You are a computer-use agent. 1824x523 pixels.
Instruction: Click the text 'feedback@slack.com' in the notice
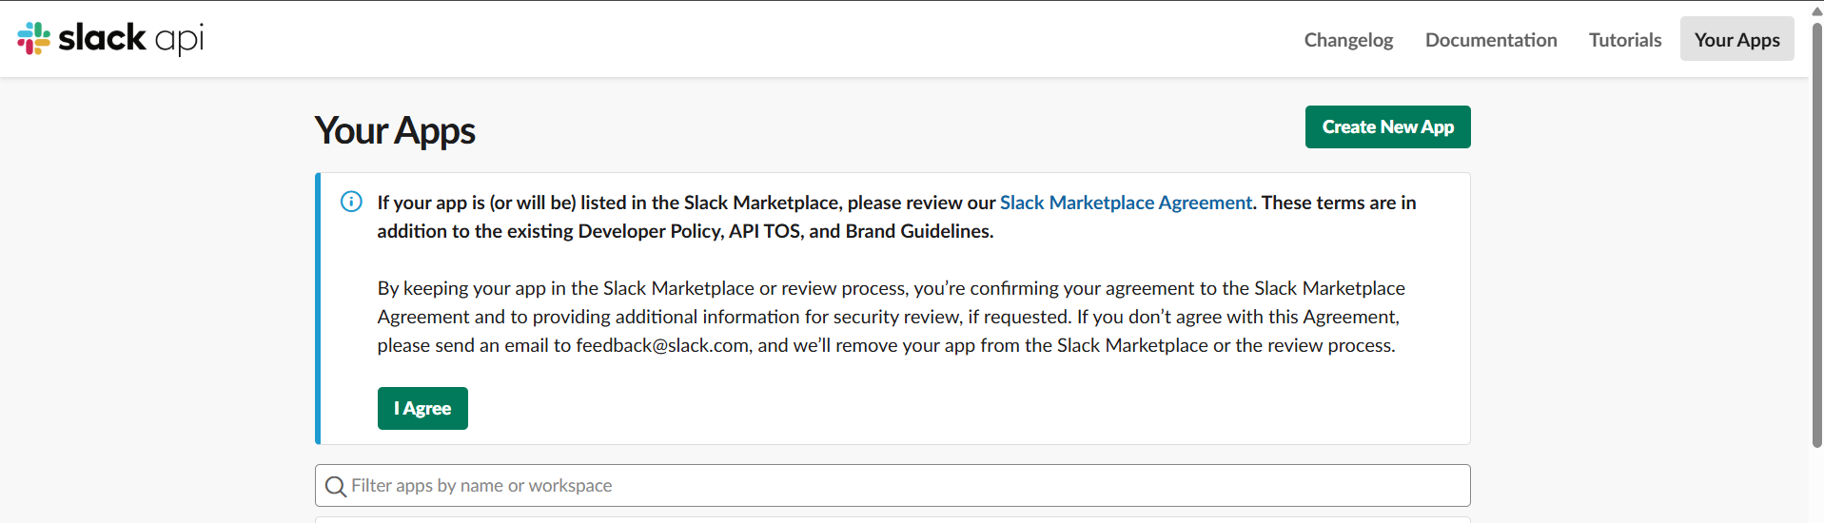click(x=662, y=345)
